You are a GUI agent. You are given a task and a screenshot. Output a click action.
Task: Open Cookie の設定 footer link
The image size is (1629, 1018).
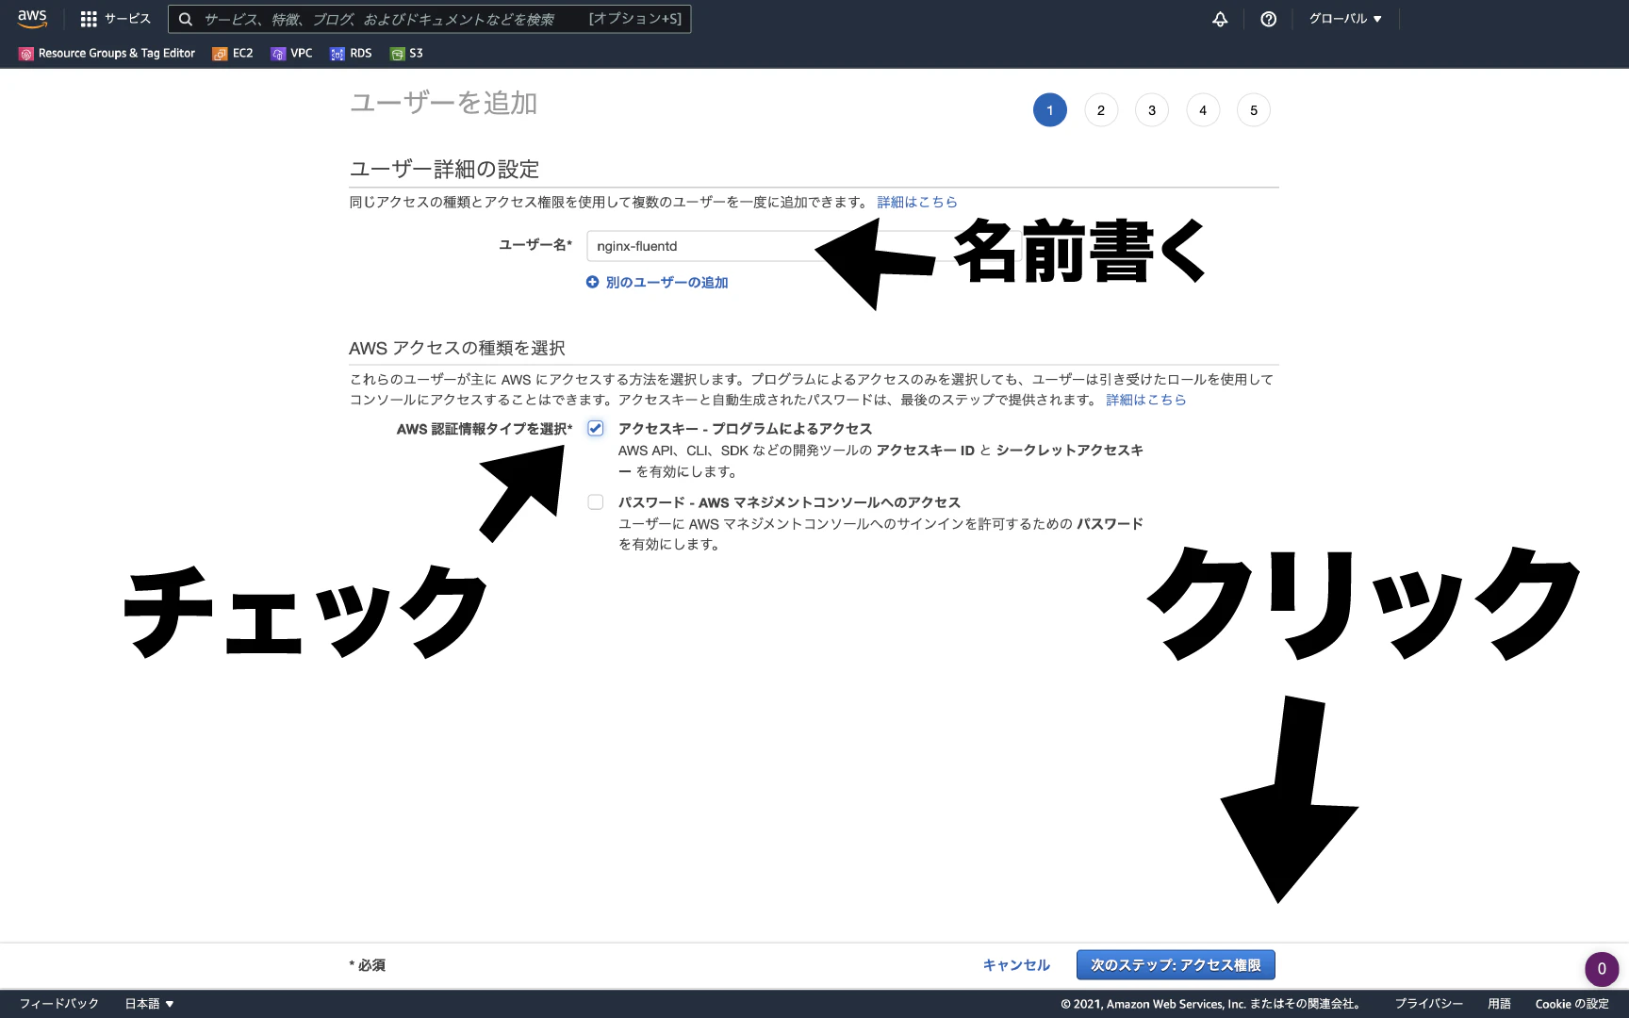(x=1572, y=1004)
